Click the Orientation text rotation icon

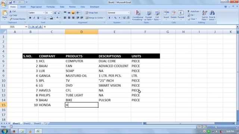pyautogui.click(x=78, y=13)
